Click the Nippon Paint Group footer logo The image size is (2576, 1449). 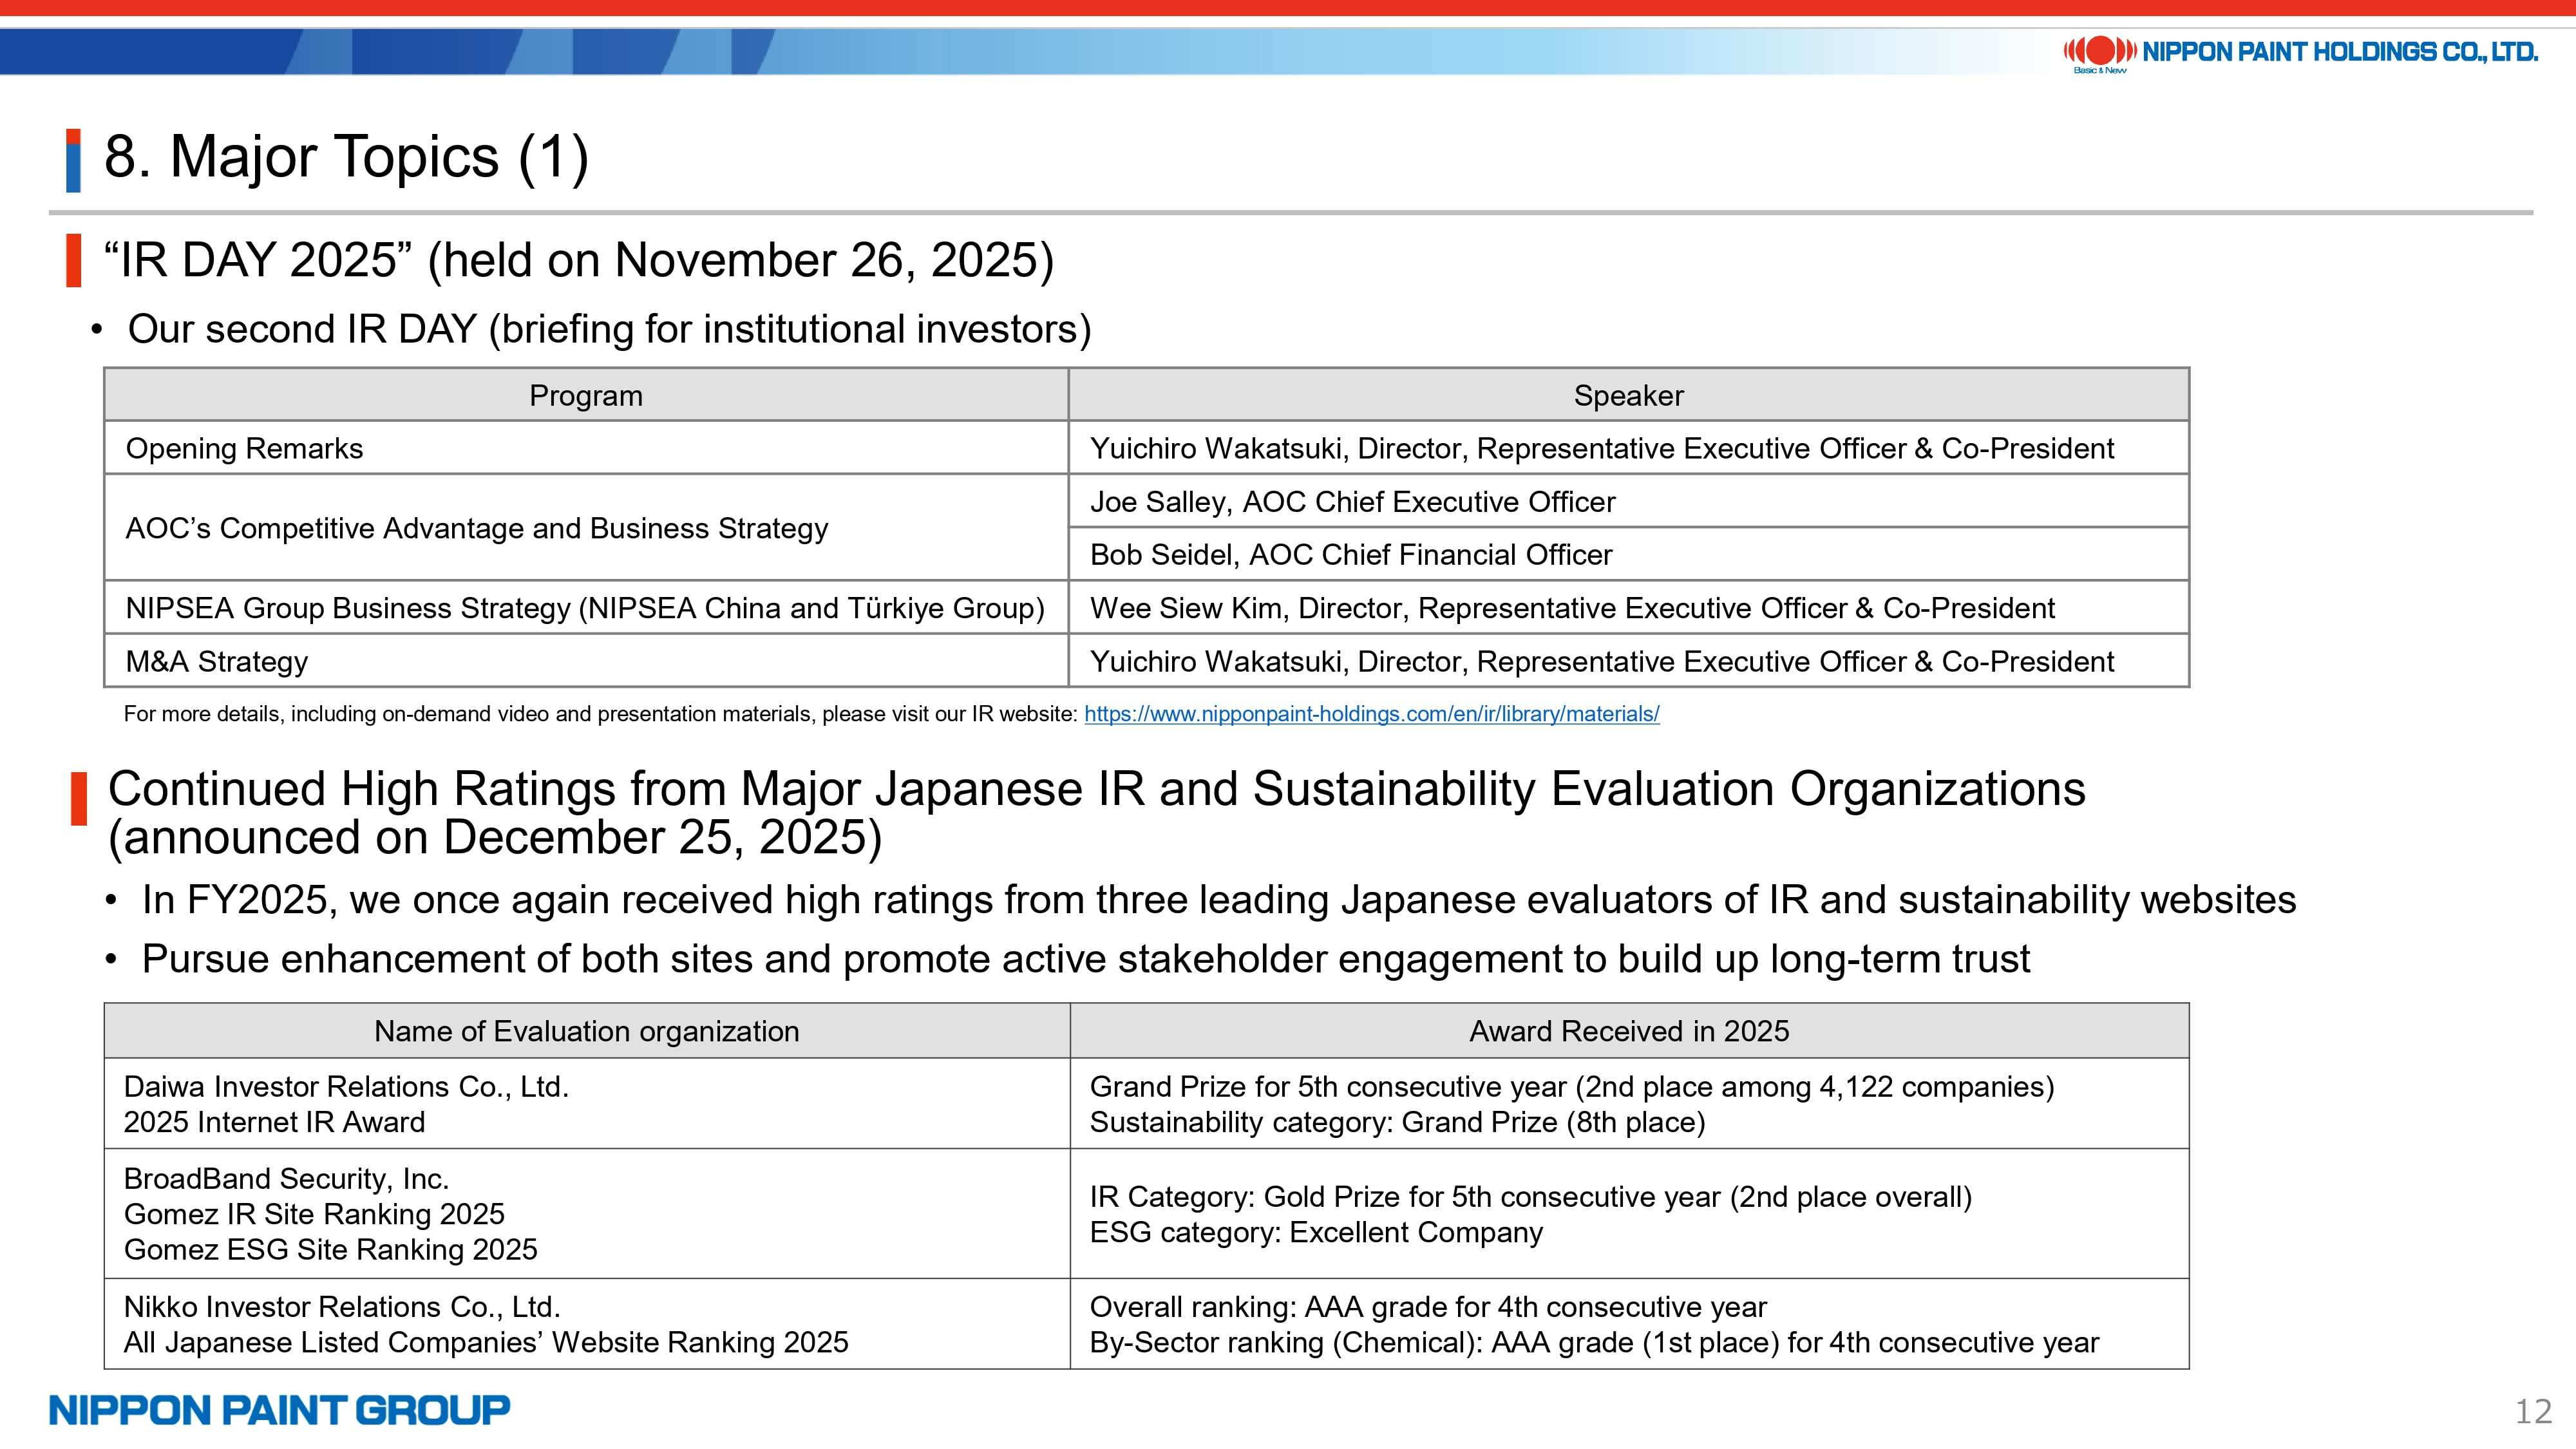tap(279, 1410)
